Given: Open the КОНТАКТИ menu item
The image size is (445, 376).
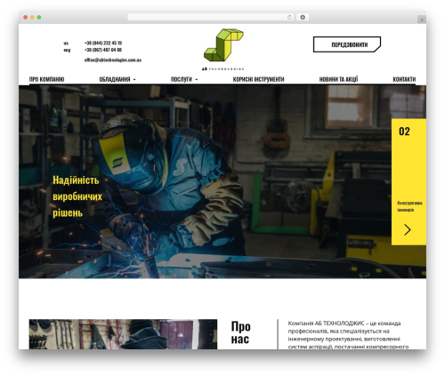Looking at the screenshot, I should click(x=404, y=79).
